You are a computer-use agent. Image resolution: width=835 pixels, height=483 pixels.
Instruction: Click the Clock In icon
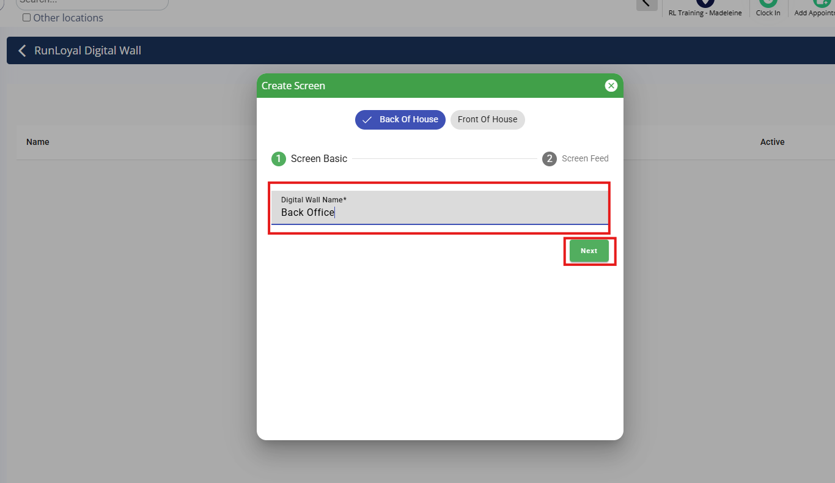(x=768, y=2)
